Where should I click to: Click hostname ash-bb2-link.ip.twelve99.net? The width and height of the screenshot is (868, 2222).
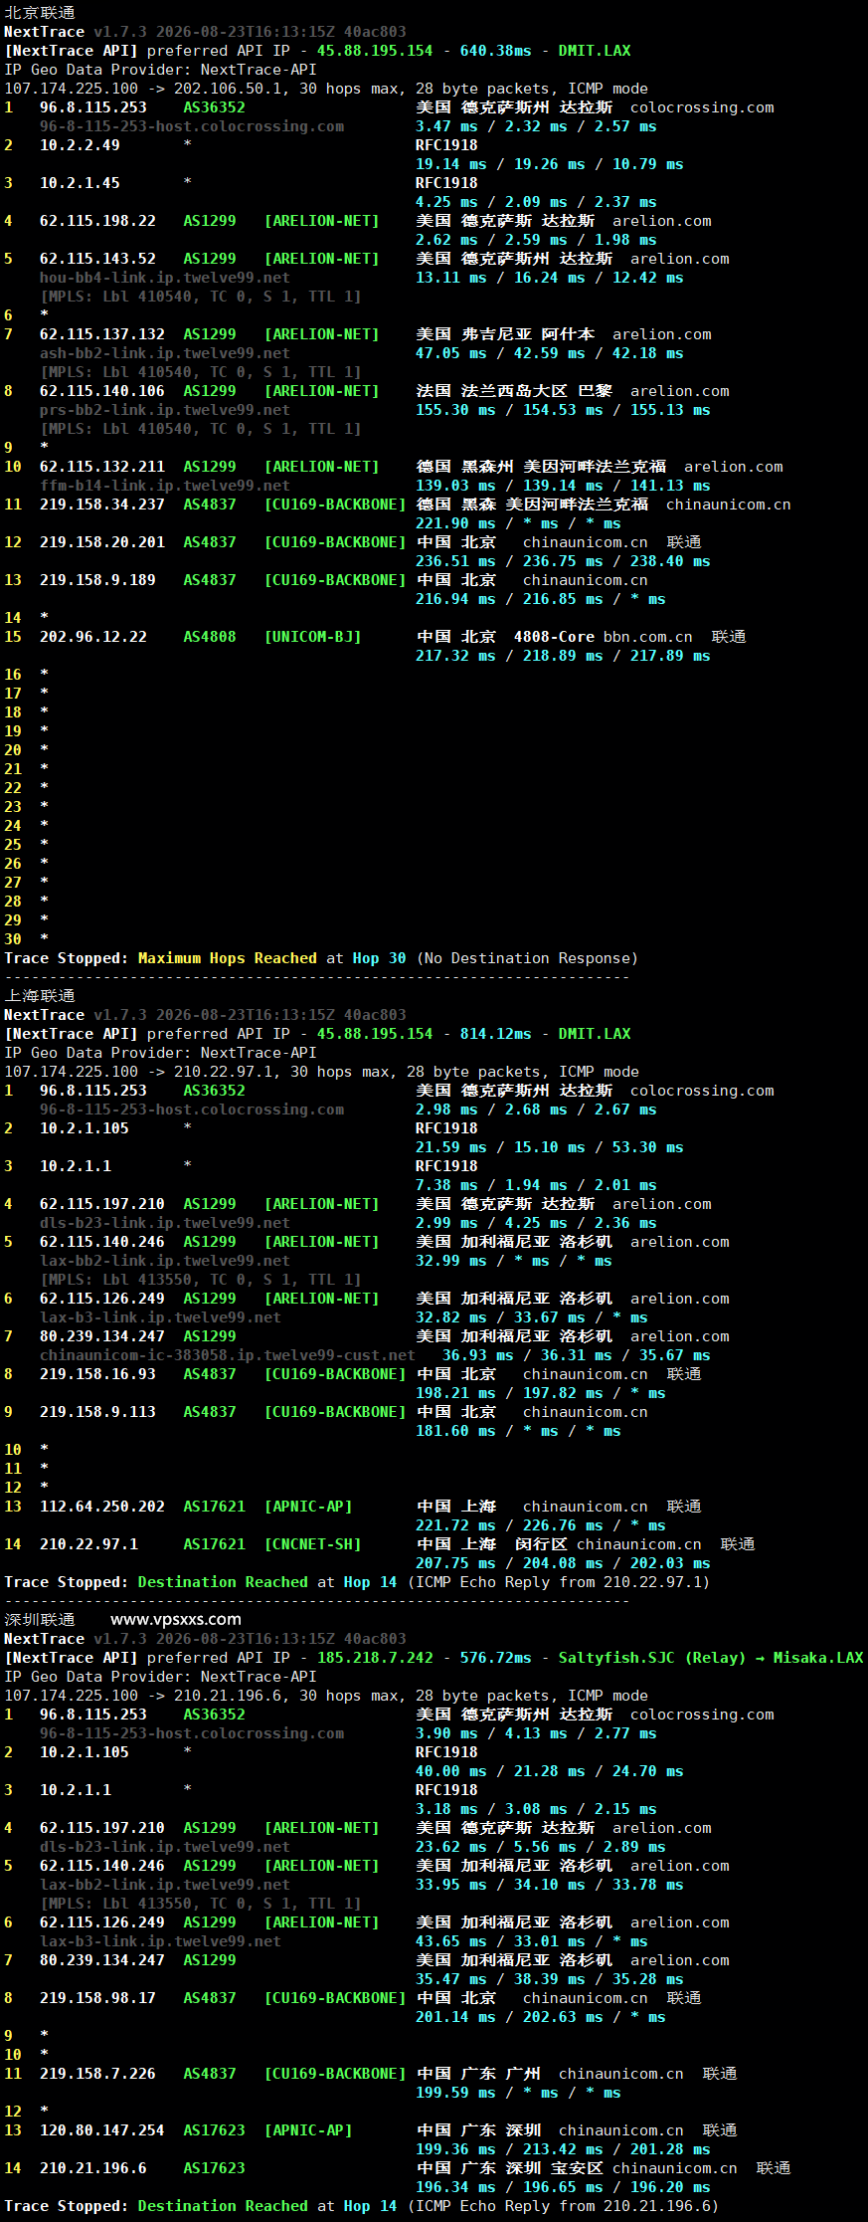[x=165, y=353]
